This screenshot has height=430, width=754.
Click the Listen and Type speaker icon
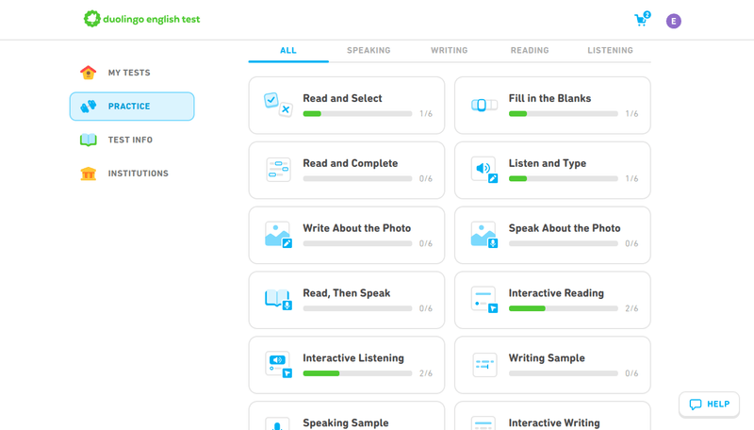[x=484, y=170]
